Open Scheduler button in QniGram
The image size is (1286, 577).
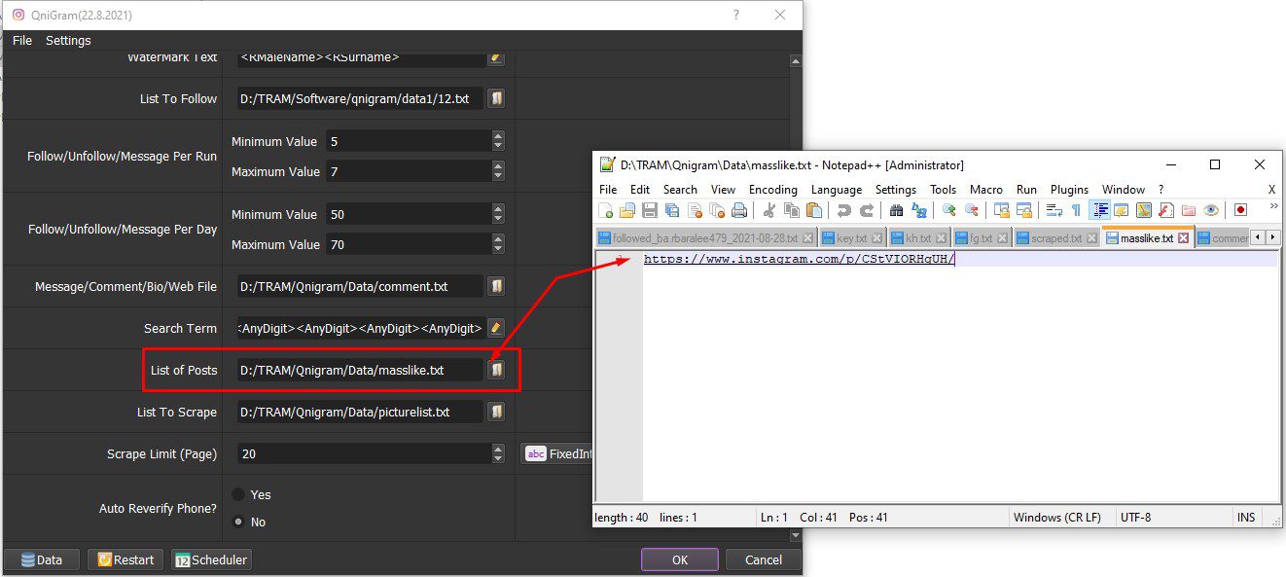tap(211, 559)
